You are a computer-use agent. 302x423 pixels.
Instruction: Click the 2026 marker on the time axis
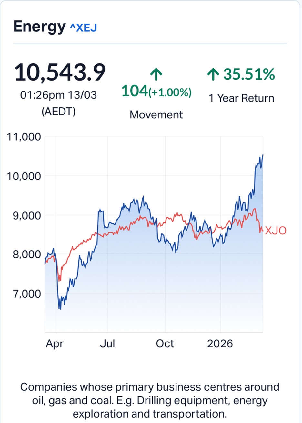pos(220,343)
